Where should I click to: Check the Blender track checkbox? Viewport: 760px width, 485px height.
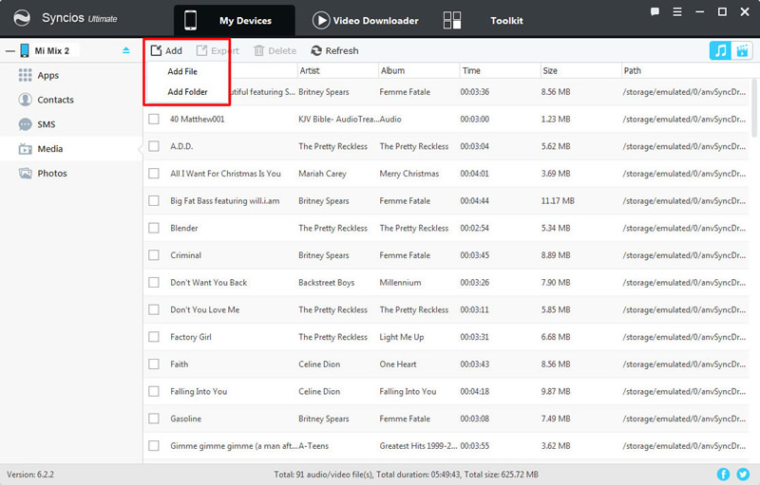[x=154, y=228]
